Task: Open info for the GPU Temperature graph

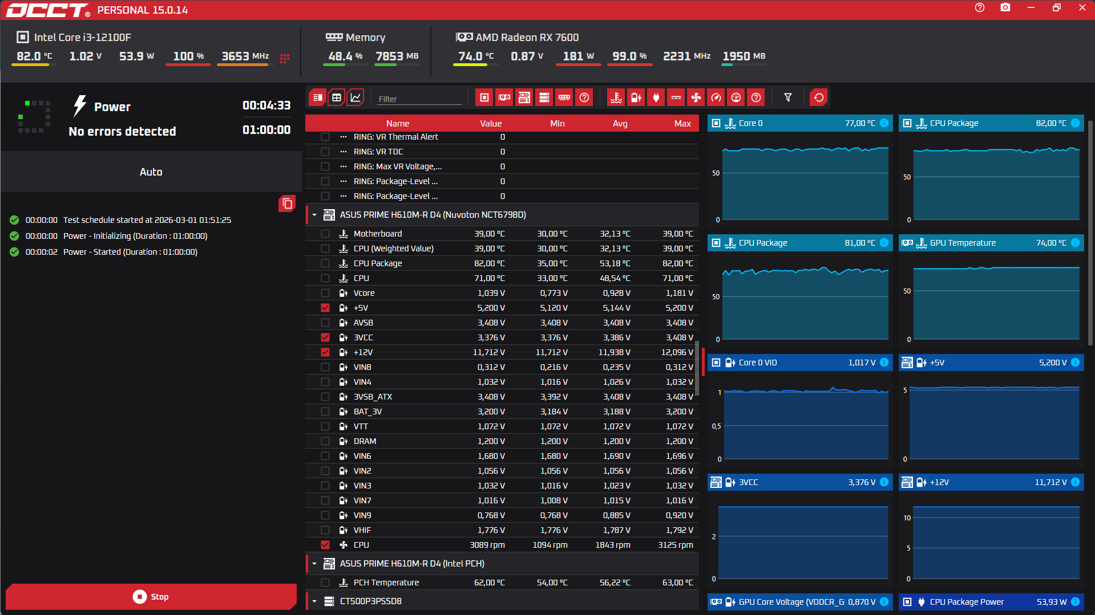Action: point(1075,243)
